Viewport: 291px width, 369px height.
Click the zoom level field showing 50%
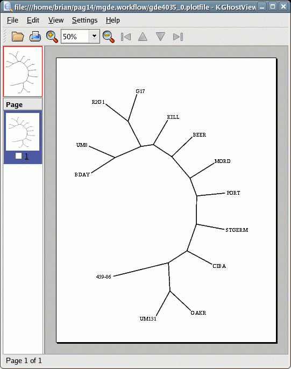pos(75,37)
